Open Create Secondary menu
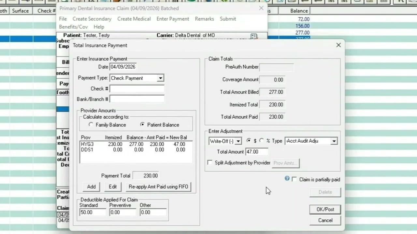The width and height of the screenshot is (417, 234). [92, 19]
